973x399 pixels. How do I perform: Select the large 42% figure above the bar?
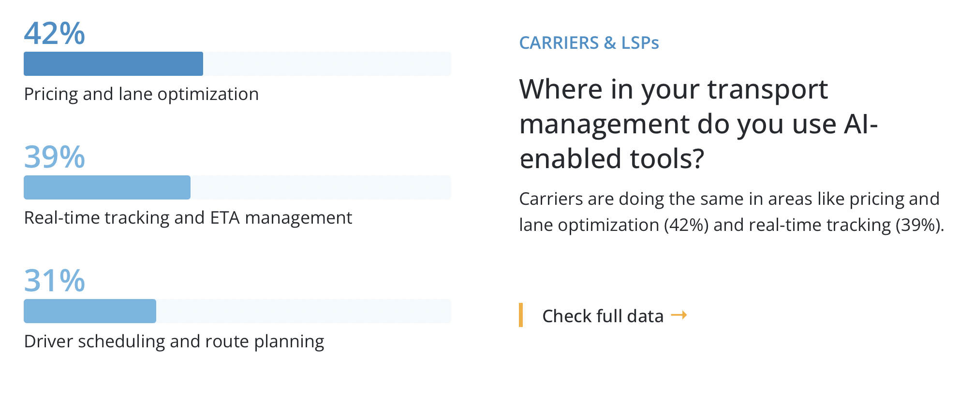click(55, 33)
